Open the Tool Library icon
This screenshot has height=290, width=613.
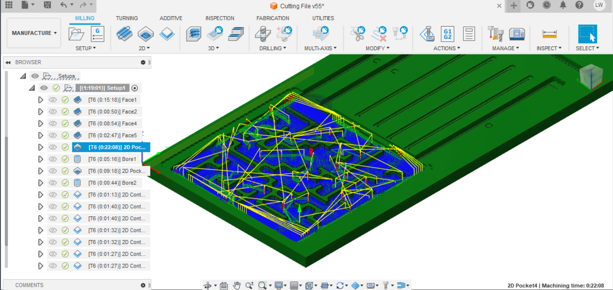[496, 34]
